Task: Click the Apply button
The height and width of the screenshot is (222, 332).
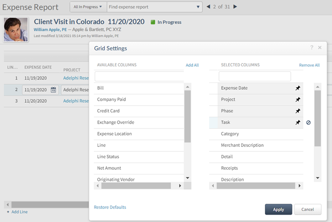Action: pos(278,209)
